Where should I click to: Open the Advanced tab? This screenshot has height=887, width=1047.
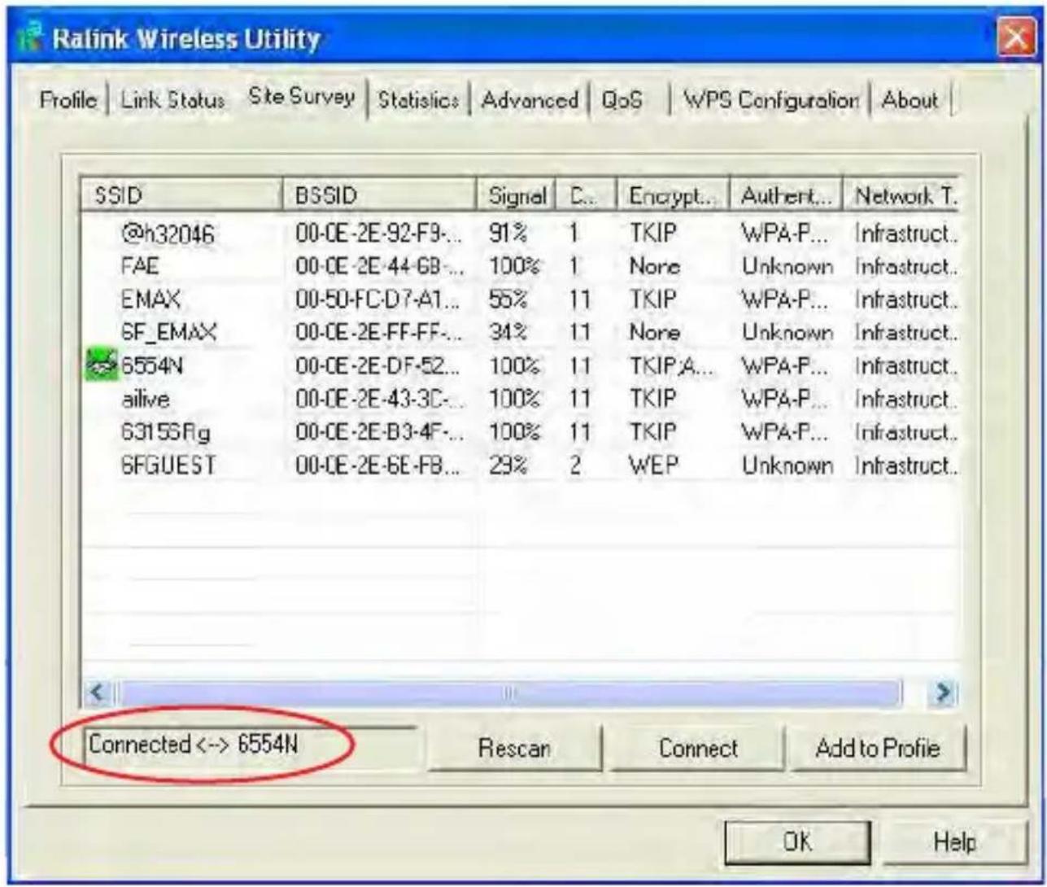[x=530, y=100]
